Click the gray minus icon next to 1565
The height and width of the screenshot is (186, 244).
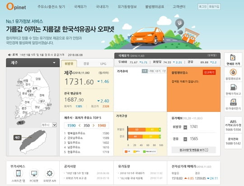[x=185, y=139]
